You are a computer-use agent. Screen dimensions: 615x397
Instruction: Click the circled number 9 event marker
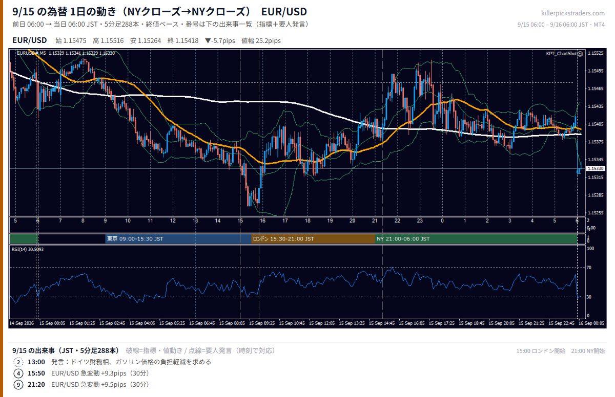pyautogui.click(x=18, y=384)
